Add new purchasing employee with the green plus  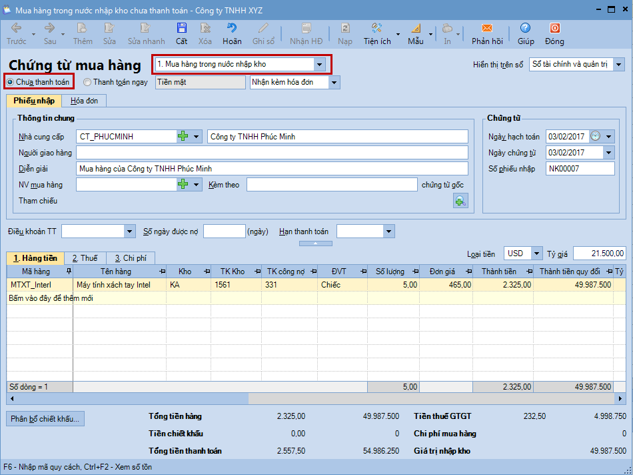(183, 184)
